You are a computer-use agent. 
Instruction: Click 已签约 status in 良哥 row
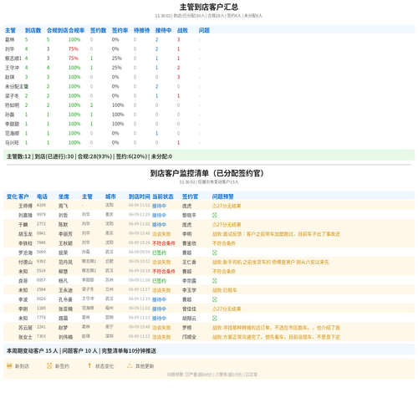160,281
